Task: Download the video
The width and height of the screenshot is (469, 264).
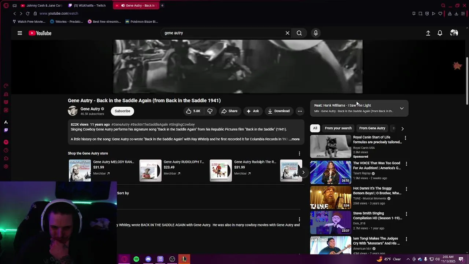Action: [x=279, y=111]
